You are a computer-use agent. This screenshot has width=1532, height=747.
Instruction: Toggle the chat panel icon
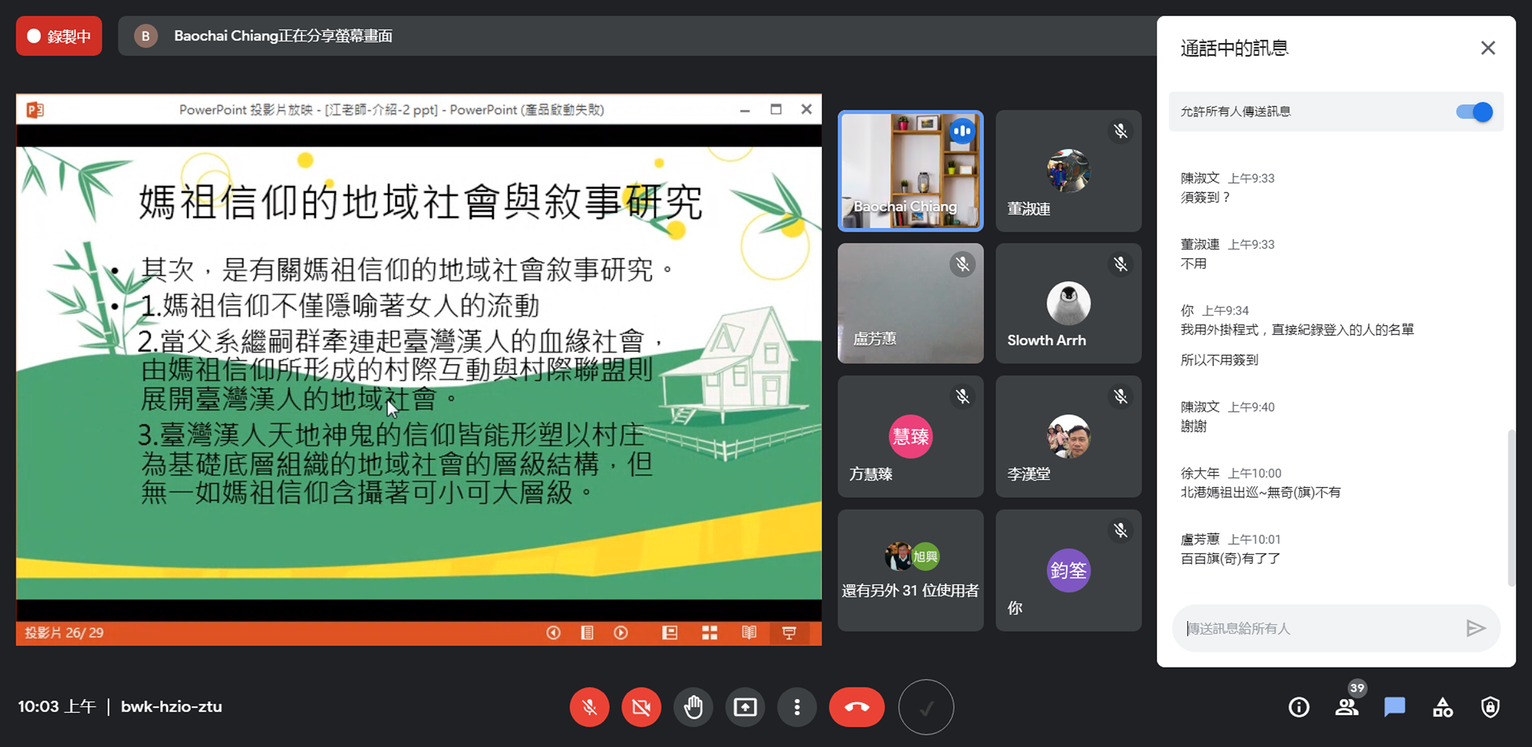(x=1394, y=707)
